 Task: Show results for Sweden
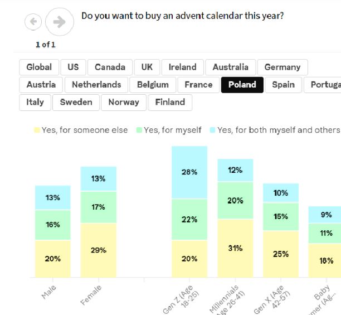(x=76, y=103)
